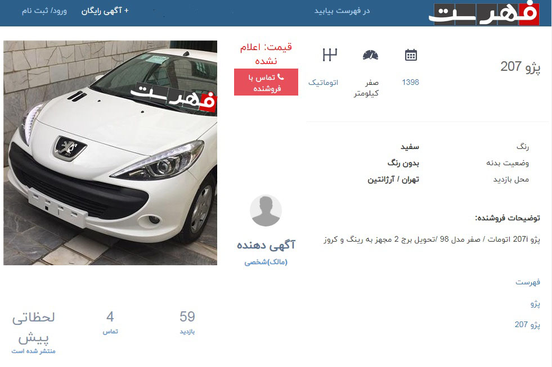Click the 'محل بازدید' visit location label
This screenshot has width=552, height=367.
pos(511,179)
